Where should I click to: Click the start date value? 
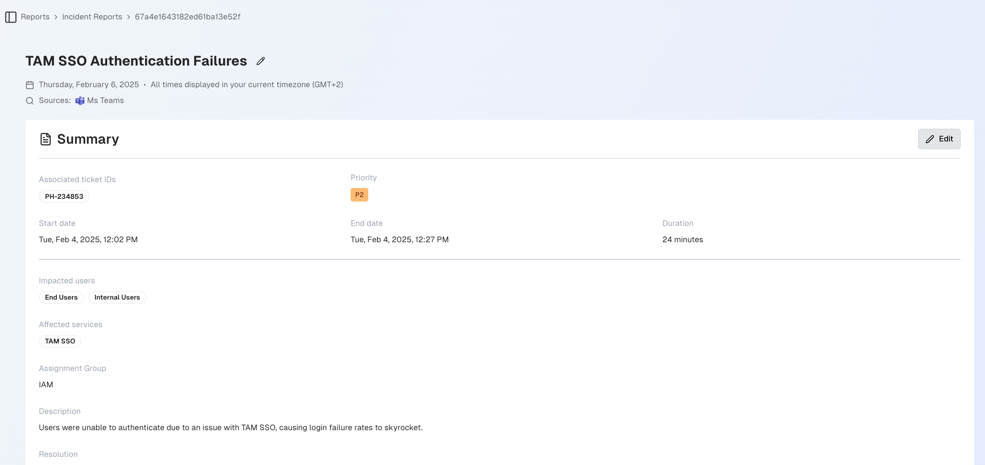(x=88, y=240)
